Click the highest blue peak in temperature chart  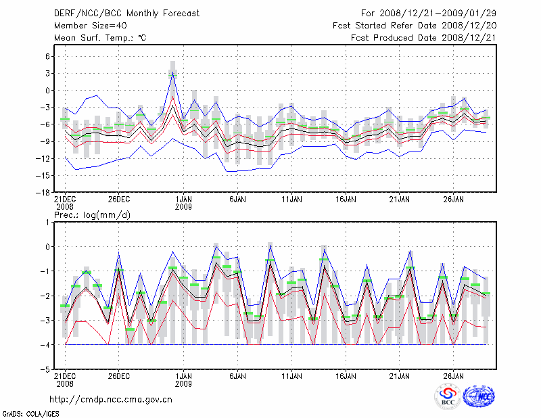(x=173, y=73)
